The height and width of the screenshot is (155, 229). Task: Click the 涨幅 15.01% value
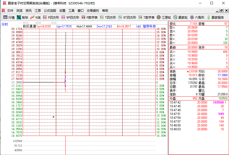pos(193,75)
